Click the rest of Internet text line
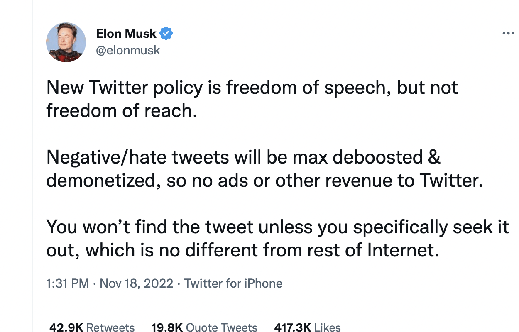This screenshot has height=332, width=519. [x=242, y=250]
